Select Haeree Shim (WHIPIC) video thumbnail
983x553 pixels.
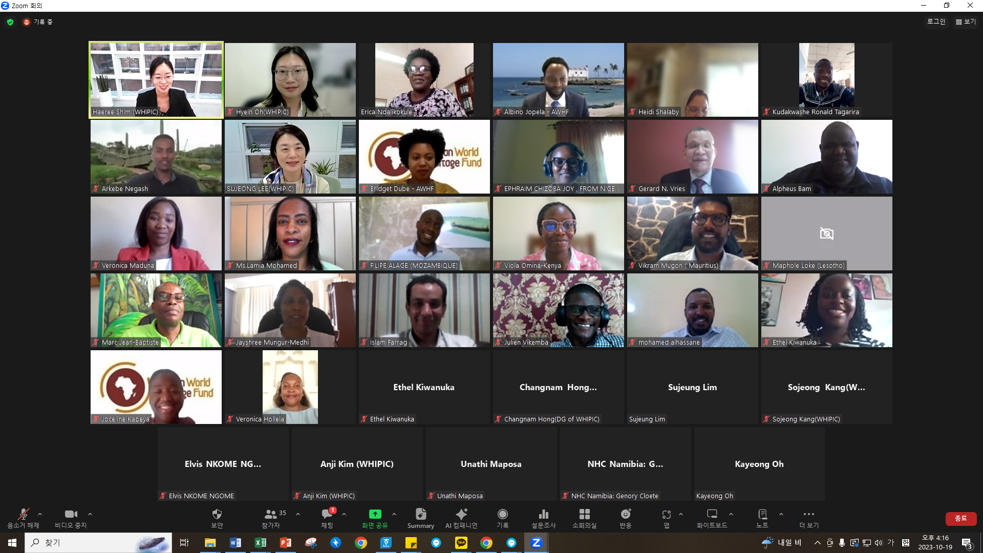156,80
